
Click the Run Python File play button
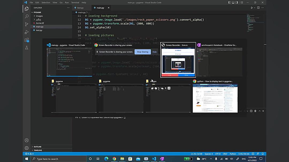(252, 8)
